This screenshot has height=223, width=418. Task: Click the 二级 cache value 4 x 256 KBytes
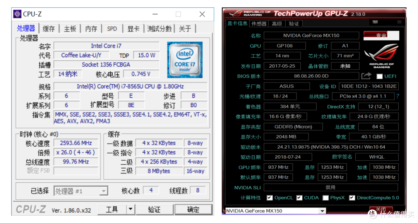(x=159, y=162)
